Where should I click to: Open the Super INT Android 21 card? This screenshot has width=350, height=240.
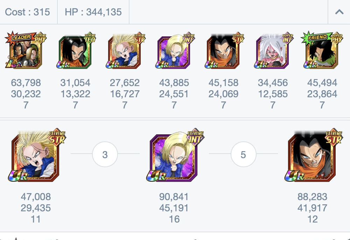point(274,50)
